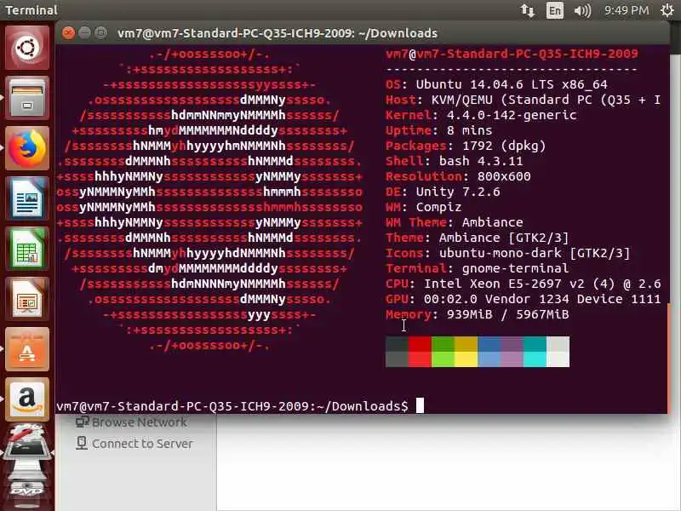Screen dimensions: 681x511
Task: Close the terminal window
Action: click(68, 33)
